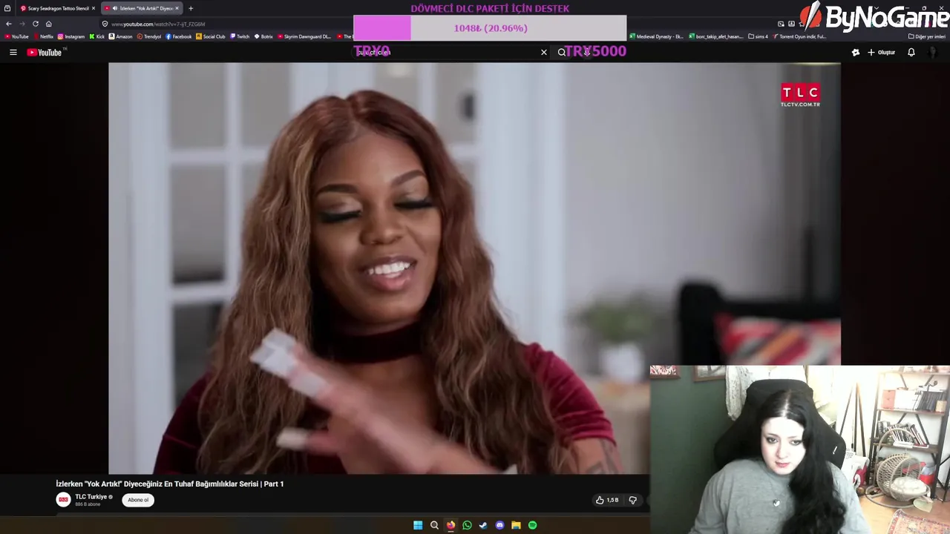Open the TLC Turkiye channel name link
This screenshot has width=950, height=534.
pos(92,497)
